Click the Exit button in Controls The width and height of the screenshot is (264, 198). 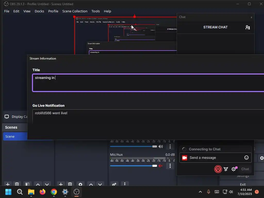tap(243, 184)
